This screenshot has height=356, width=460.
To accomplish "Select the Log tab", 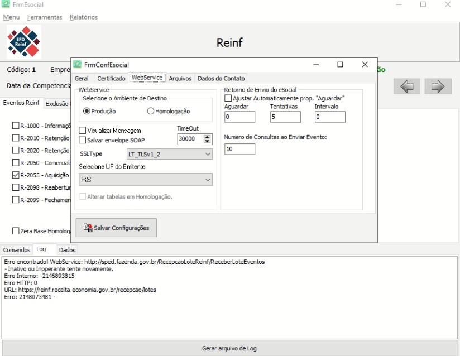I will pos(41,249).
